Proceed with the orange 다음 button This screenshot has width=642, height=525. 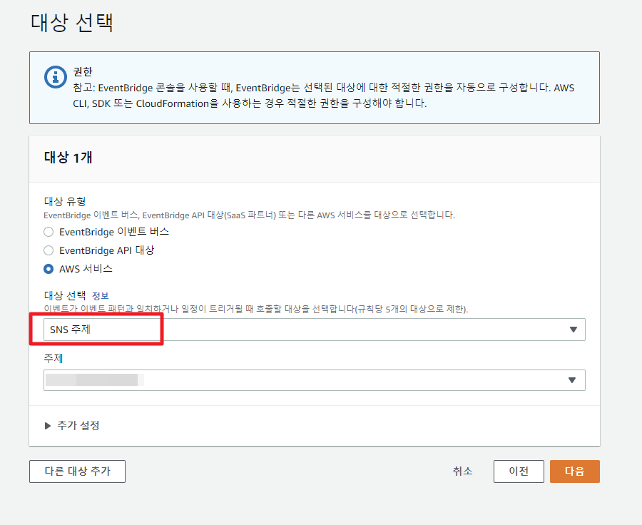click(x=574, y=472)
